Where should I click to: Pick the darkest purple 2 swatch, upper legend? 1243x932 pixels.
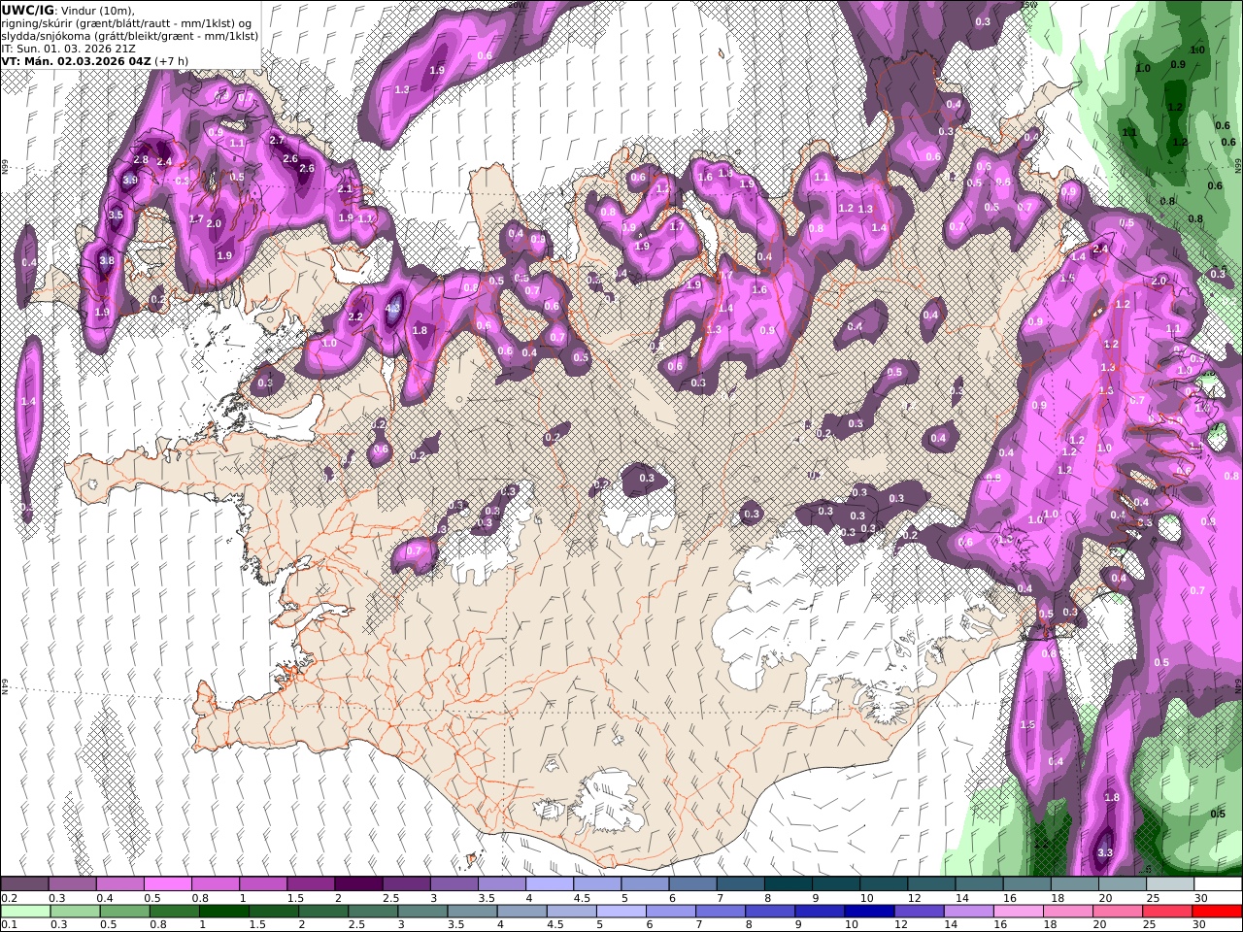(357, 884)
